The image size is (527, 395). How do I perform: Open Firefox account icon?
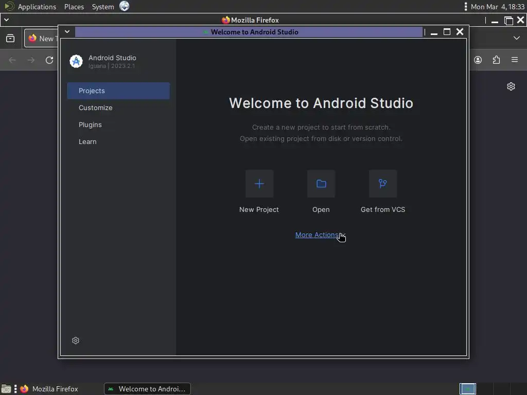[x=478, y=60]
